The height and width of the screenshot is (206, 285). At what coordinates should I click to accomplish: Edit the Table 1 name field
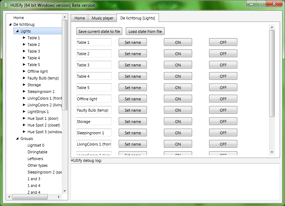(x=94, y=42)
